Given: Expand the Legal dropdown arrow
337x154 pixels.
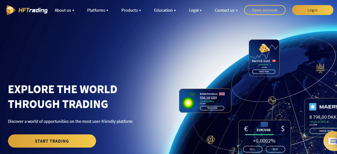Looking at the screenshot, I should [x=201, y=10].
